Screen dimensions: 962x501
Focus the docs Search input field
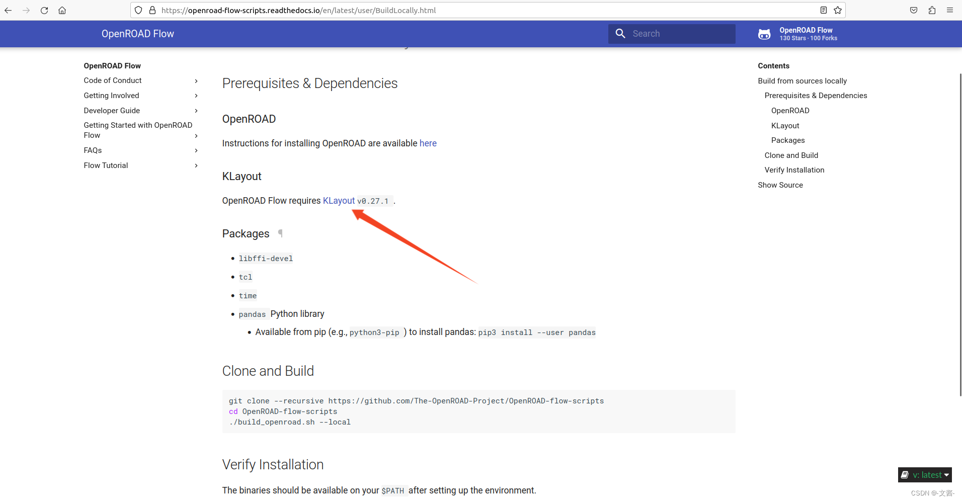tap(672, 34)
